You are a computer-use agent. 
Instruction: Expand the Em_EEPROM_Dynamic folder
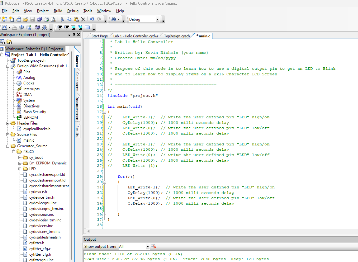click(20, 163)
